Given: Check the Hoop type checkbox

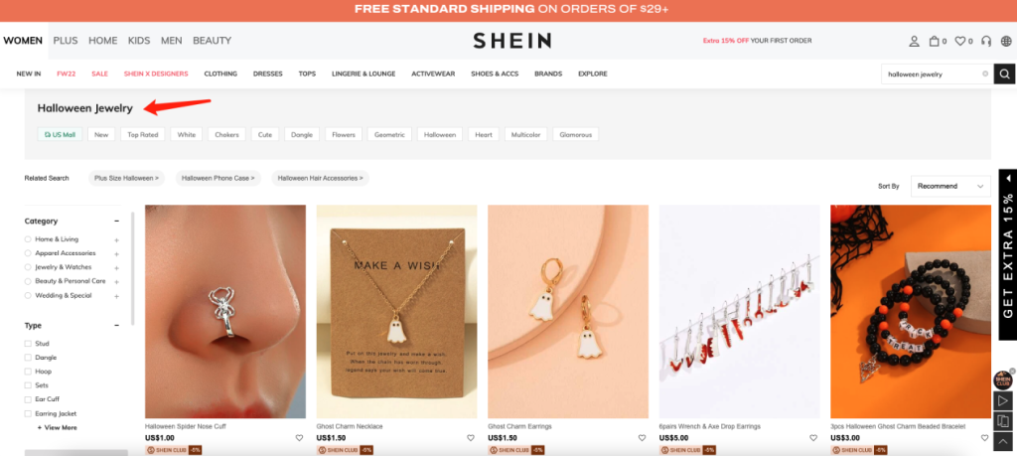Looking at the screenshot, I should pos(28,372).
